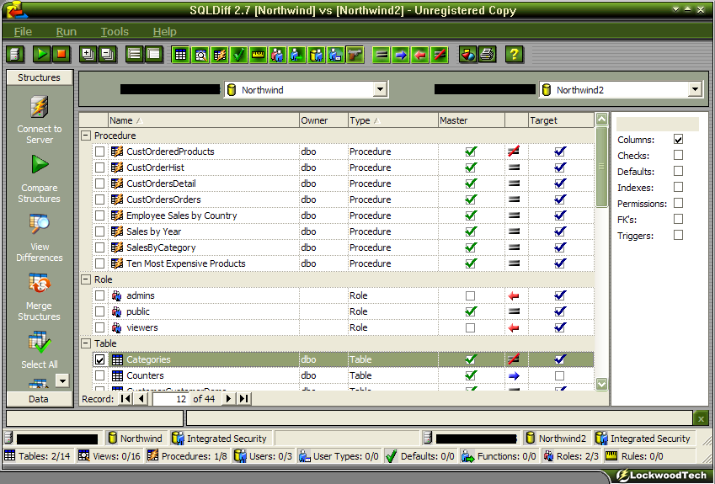Switch to the Data sidebar tab
This screenshot has width=715, height=484.
40,399
